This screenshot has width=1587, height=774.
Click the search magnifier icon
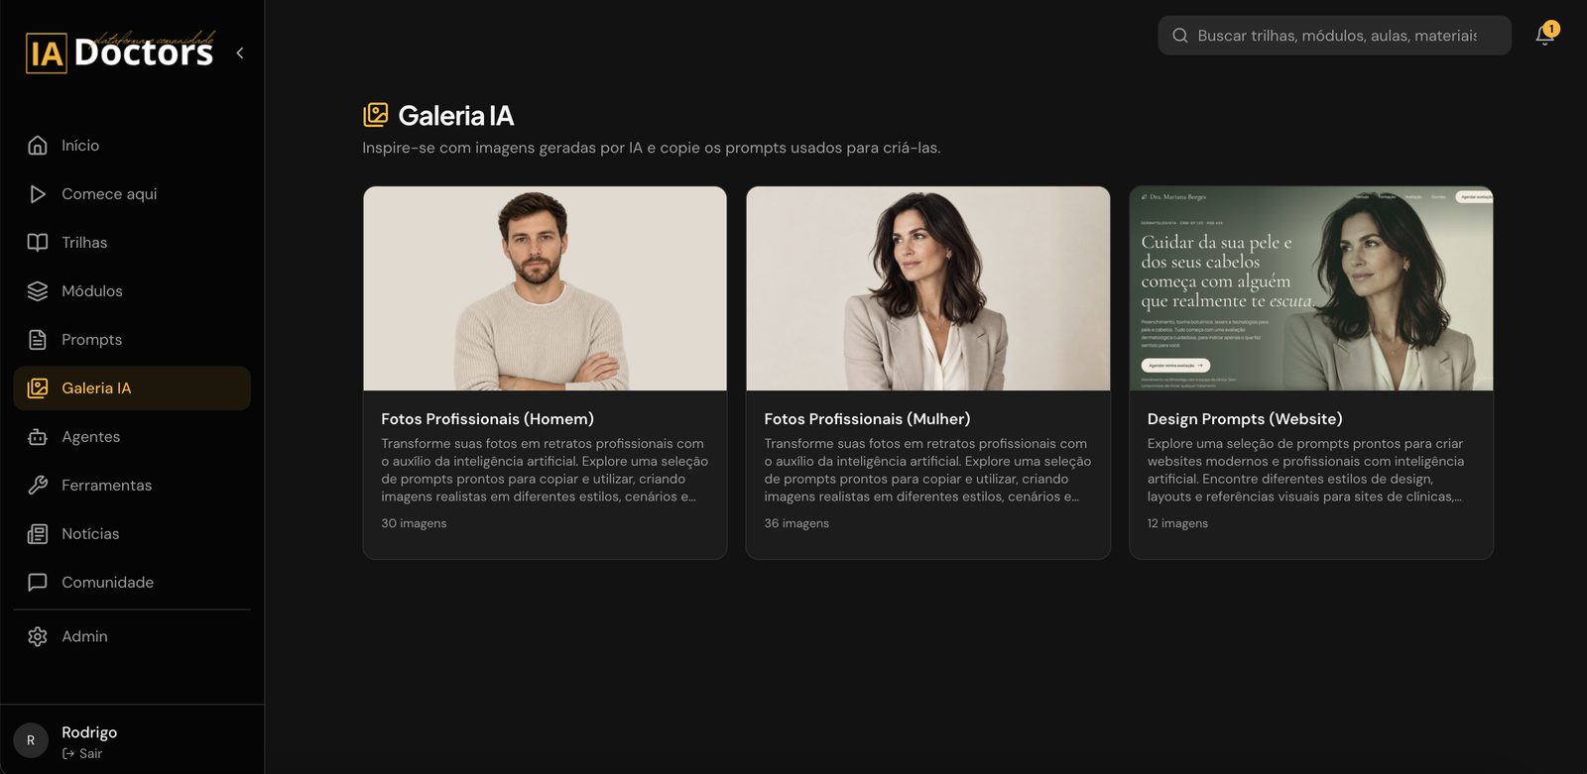tap(1180, 36)
